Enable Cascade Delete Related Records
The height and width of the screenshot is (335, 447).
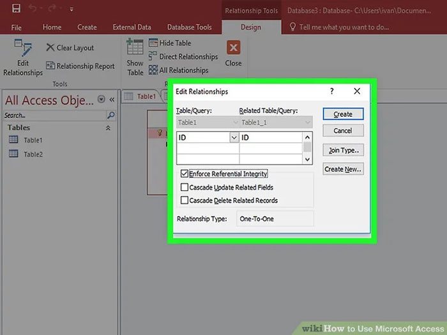pos(185,200)
